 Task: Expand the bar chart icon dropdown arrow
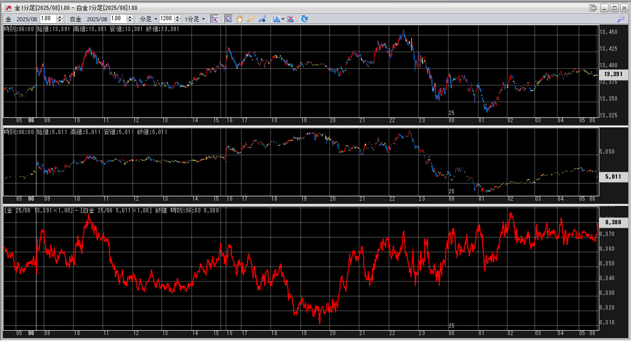[283, 19]
